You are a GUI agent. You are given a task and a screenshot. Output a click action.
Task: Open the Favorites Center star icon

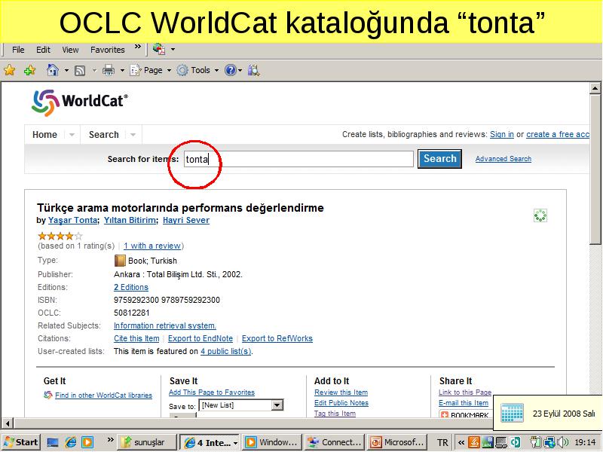10,70
